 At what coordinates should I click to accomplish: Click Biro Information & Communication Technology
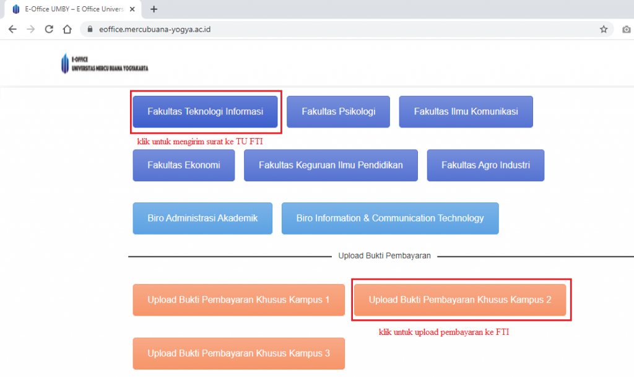(390, 218)
